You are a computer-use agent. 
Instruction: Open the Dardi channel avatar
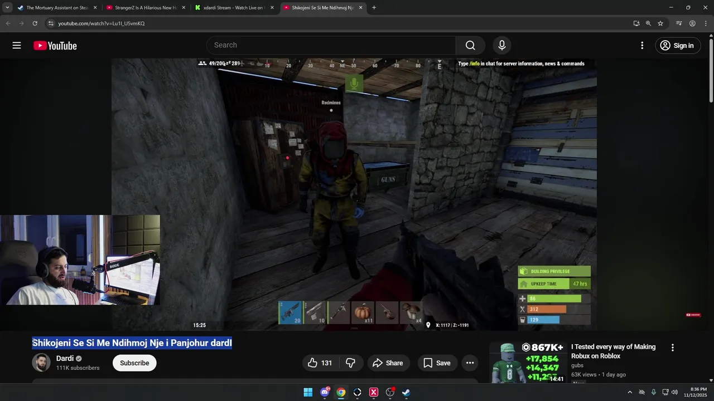click(41, 363)
